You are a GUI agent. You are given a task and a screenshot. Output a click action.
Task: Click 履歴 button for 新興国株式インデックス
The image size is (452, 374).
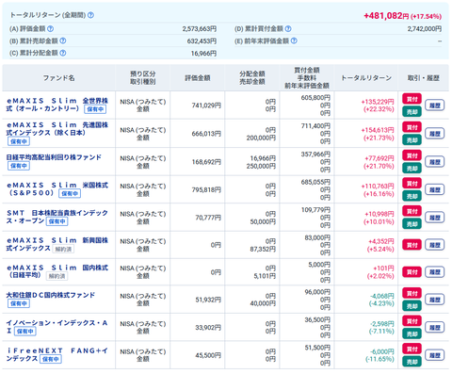[435, 245]
